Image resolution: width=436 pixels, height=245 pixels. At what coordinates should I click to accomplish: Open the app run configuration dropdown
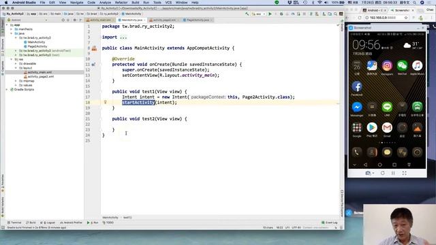[258, 14]
